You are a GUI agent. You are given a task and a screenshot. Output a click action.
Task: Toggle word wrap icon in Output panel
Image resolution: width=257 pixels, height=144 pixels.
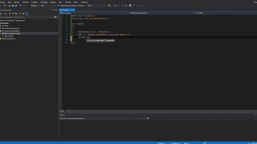coord(148,118)
